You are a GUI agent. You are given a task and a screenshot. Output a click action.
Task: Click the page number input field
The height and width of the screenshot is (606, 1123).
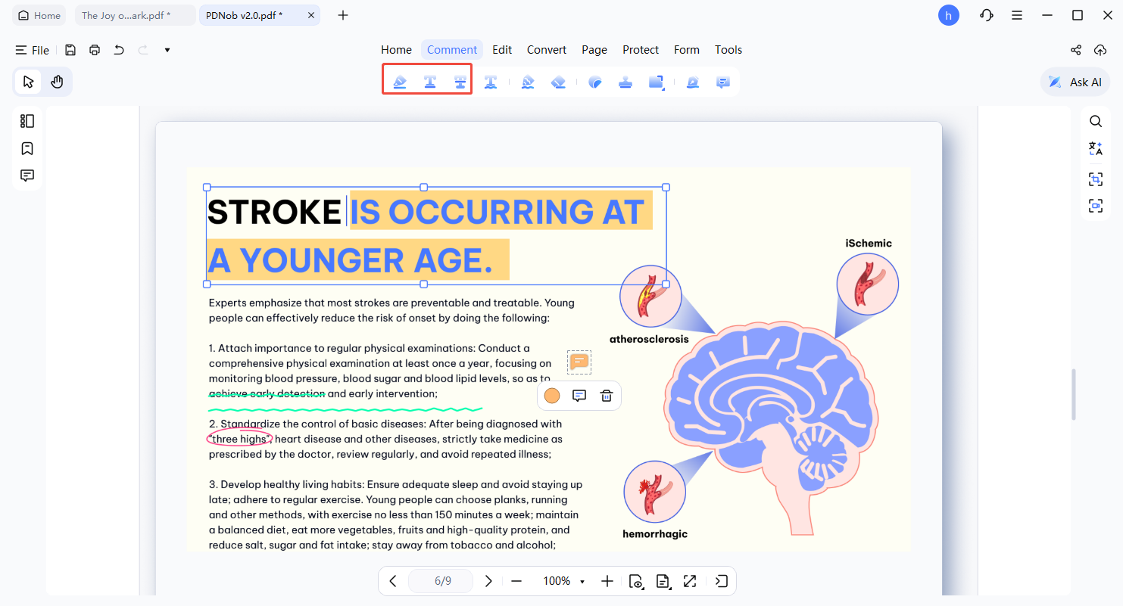click(440, 581)
